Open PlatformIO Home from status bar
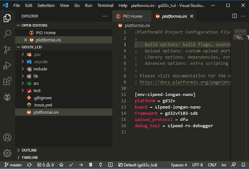Image resolution: width=249 pixels, height=169 pixels. click(61, 165)
